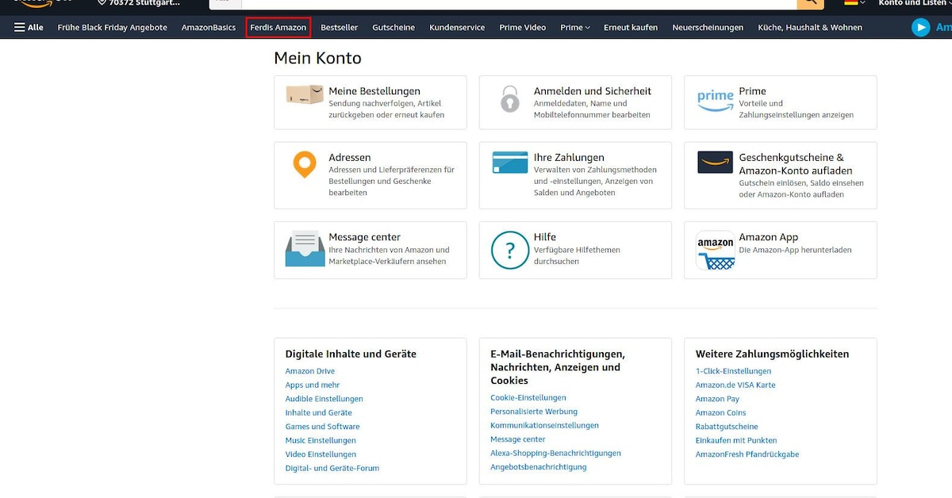Open the 1-Click-Einstellungen link
Screen dimensions: 952x498
[x=733, y=371]
